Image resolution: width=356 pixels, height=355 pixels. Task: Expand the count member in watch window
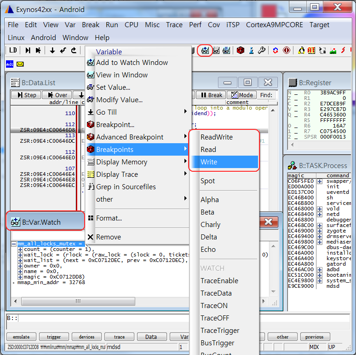pyautogui.click(x=20, y=250)
